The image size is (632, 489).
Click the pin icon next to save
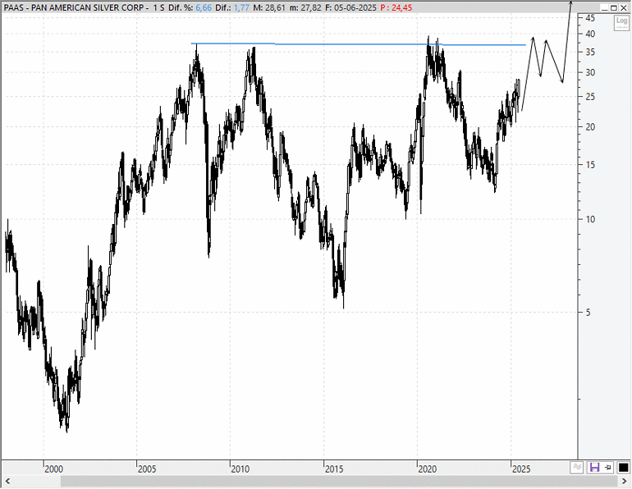[608, 468]
